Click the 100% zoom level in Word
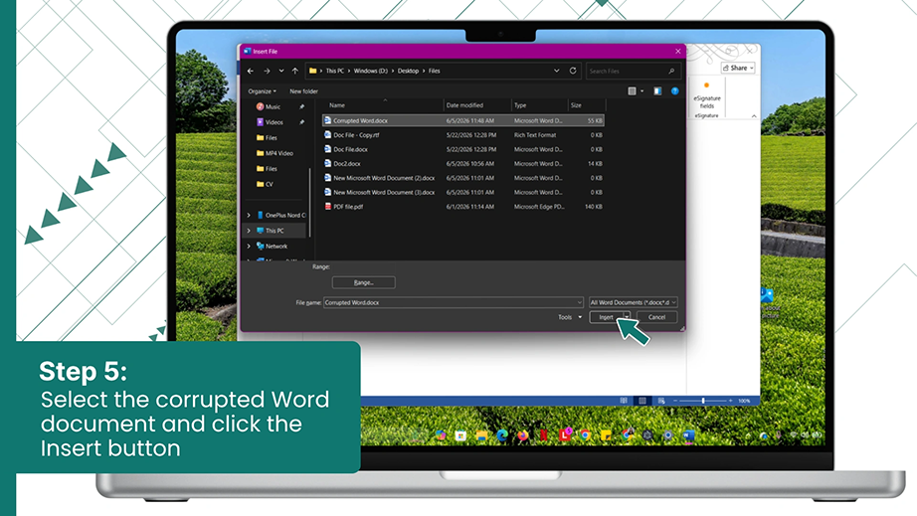 (744, 401)
